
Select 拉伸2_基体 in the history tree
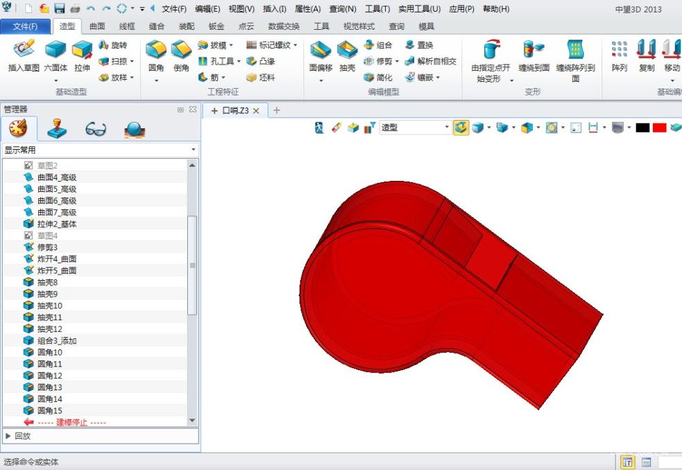(57, 224)
